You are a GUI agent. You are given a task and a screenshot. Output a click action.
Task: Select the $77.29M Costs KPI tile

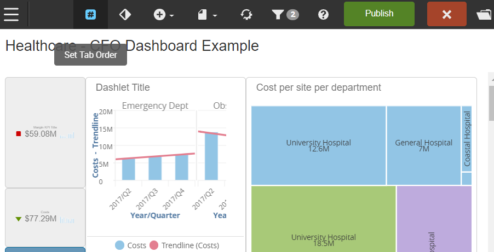[45, 218]
